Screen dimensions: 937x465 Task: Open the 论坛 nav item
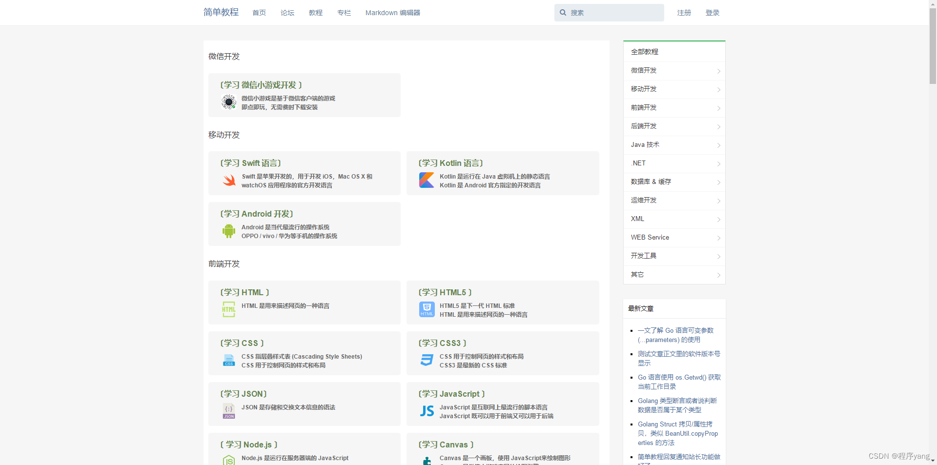click(287, 13)
